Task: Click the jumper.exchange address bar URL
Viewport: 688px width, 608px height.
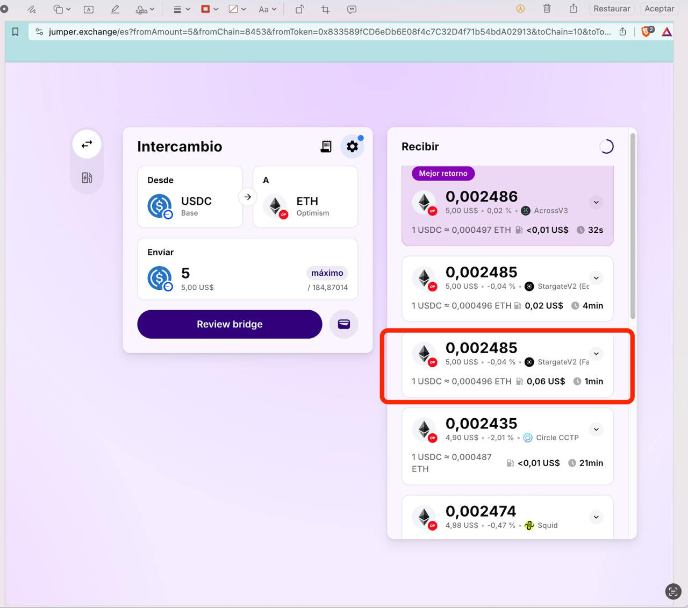Action: 329,32
